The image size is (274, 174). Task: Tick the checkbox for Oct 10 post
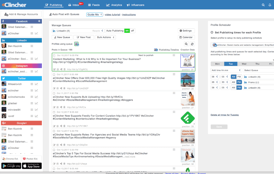pyautogui.click(x=54, y=55)
